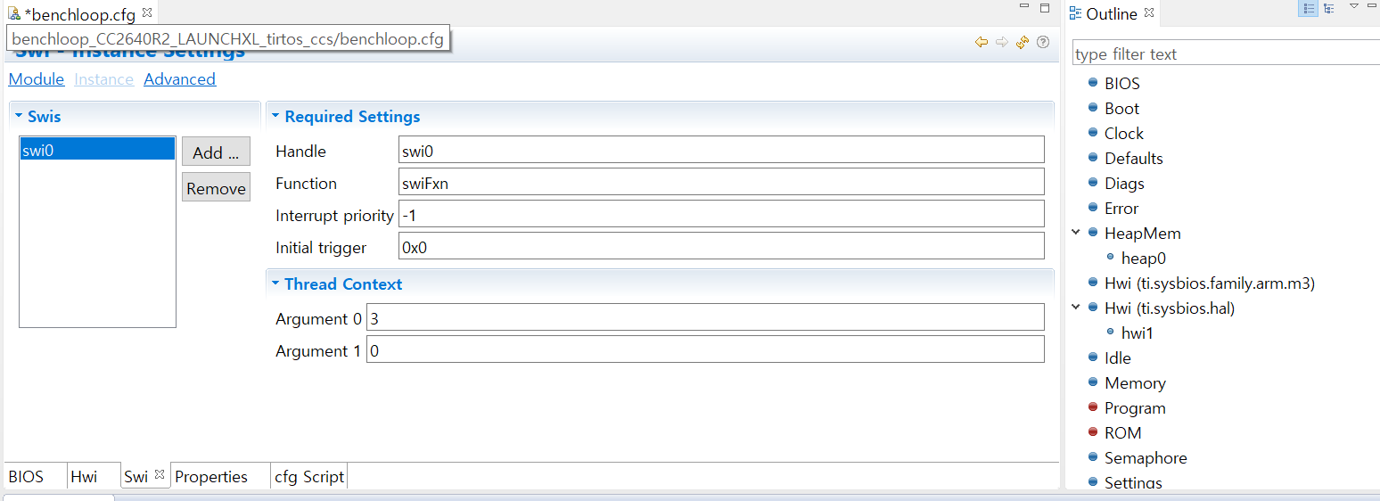Close the benchloop.cfg editor tab

coord(148,13)
